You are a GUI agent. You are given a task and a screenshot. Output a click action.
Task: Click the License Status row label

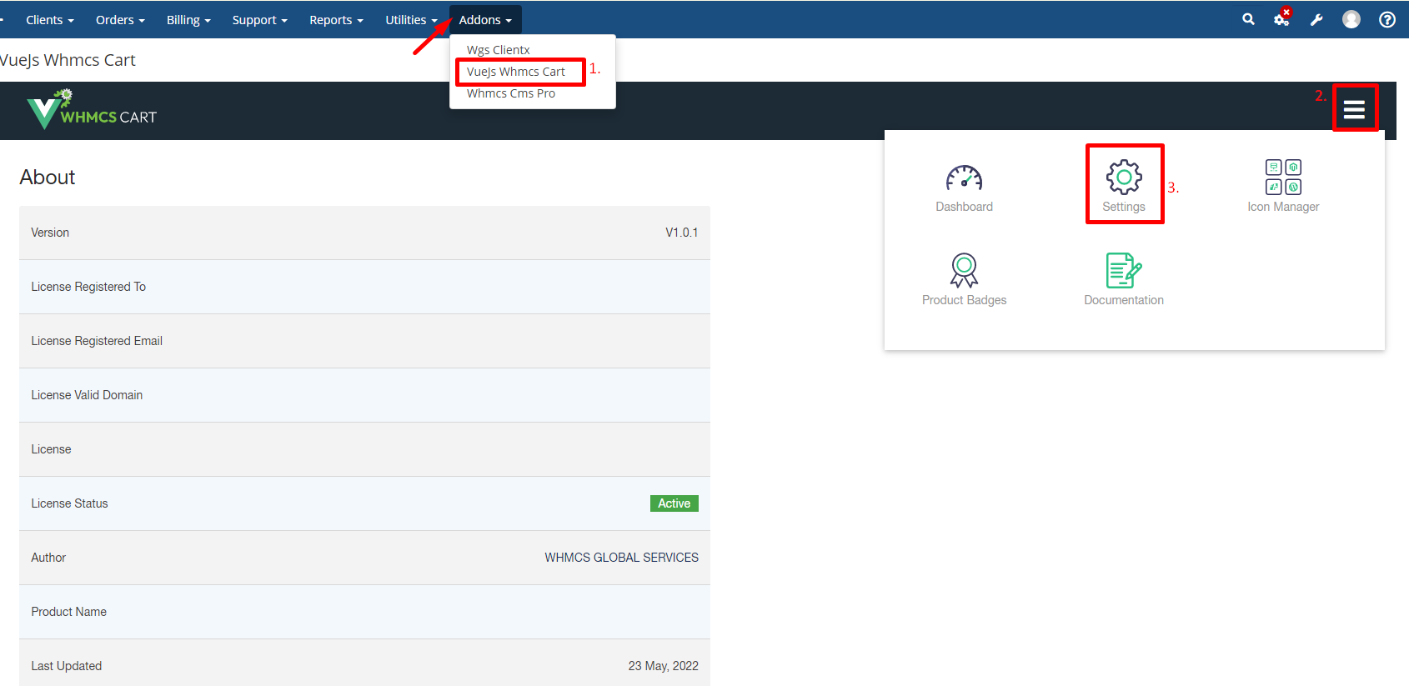pos(69,503)
